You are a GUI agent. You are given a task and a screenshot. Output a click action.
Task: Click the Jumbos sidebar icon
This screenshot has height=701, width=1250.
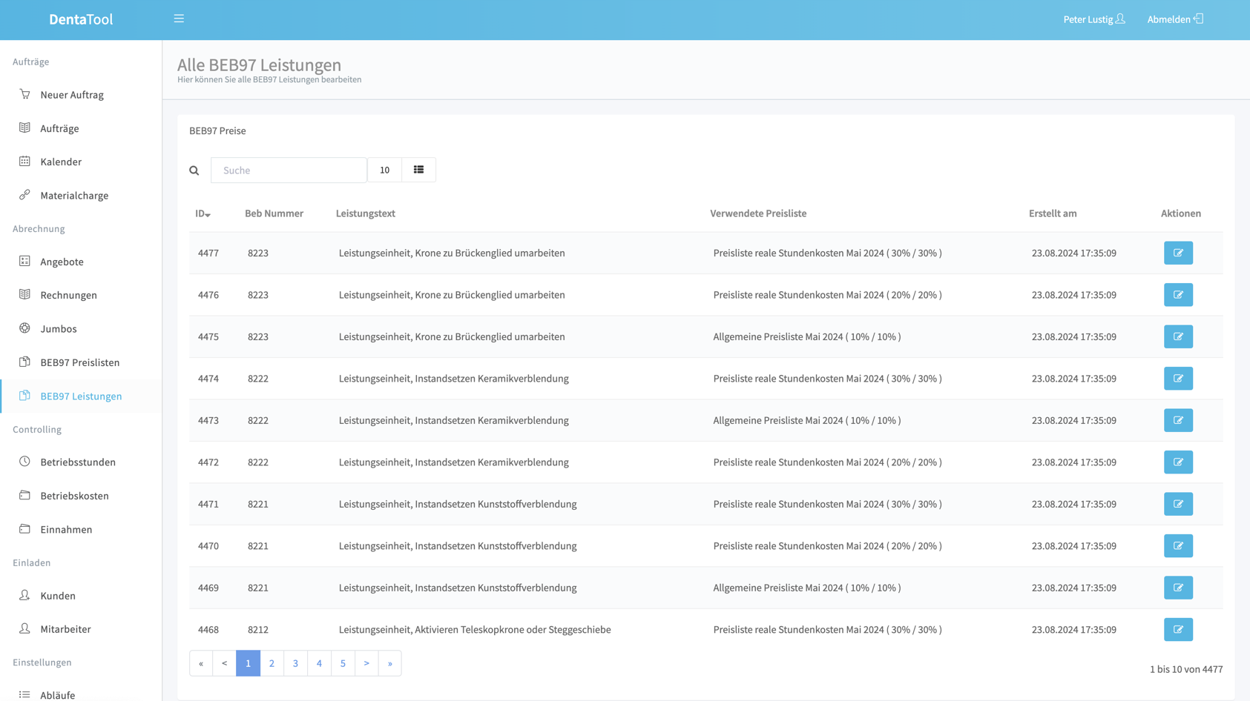coord(24,328)
